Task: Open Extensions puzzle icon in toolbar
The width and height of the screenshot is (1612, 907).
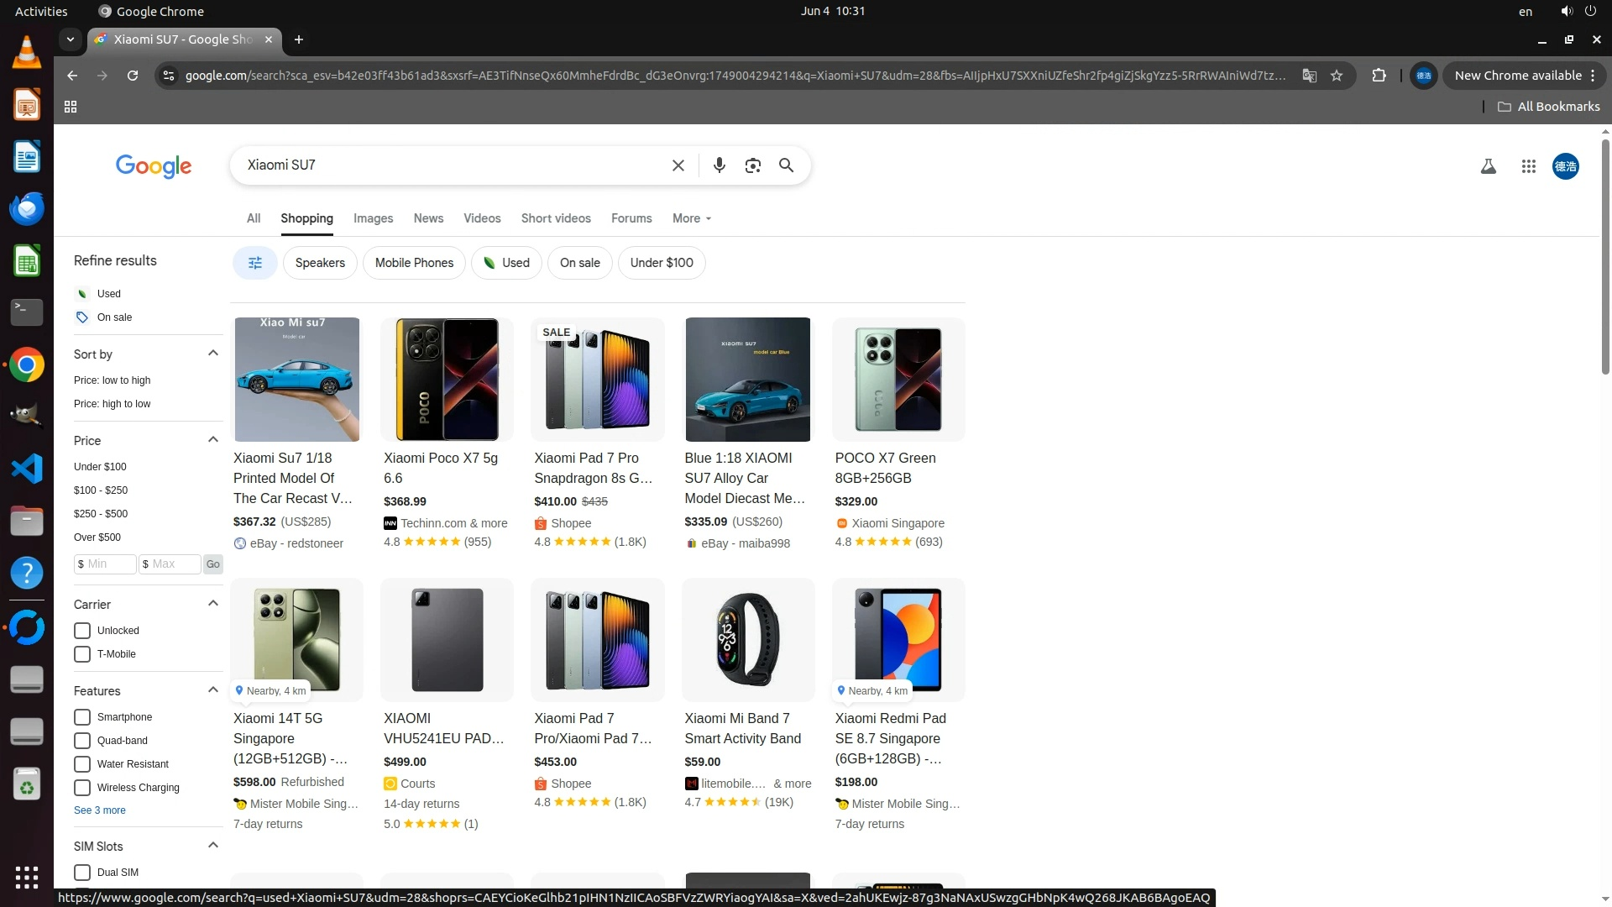Action: [1379, 76]
